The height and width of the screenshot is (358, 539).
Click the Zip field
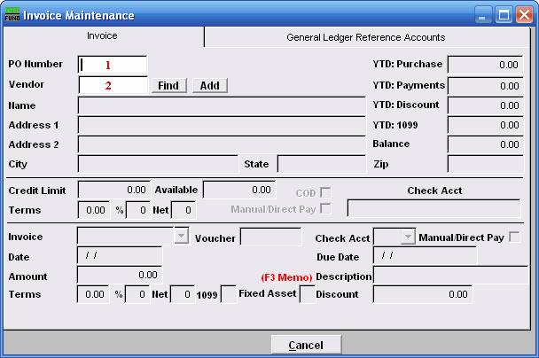pos(486,164)
